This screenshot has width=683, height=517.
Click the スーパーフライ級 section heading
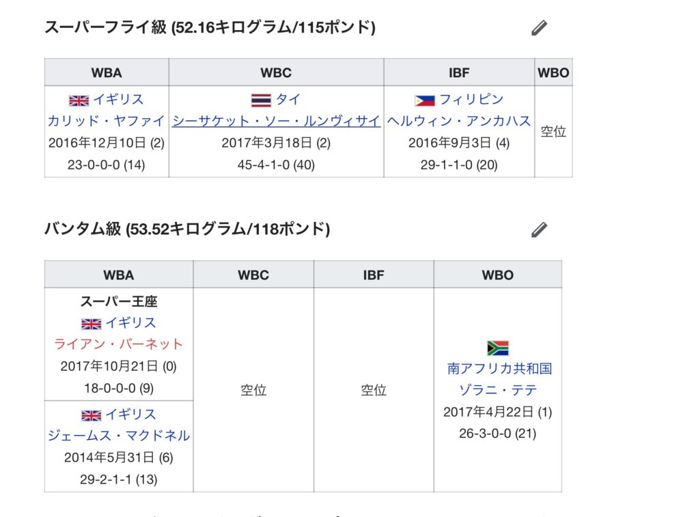pyautogui.click(x=209, y=27)
